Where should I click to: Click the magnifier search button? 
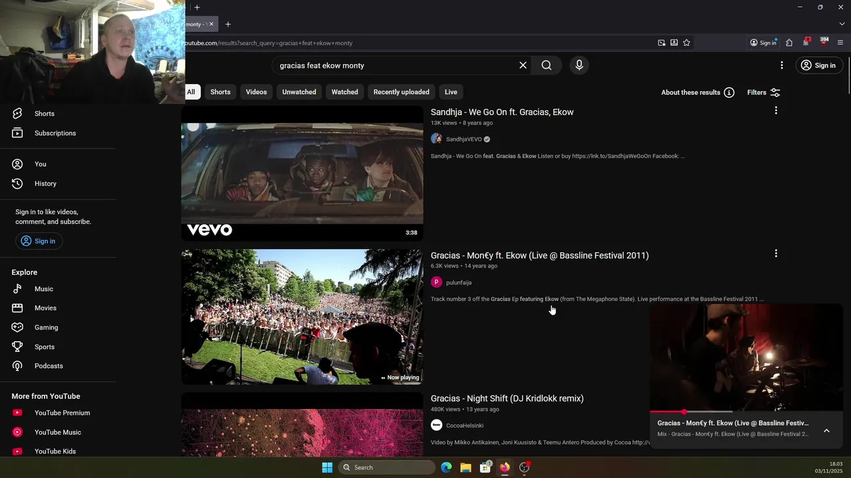[x=547, y=65]
